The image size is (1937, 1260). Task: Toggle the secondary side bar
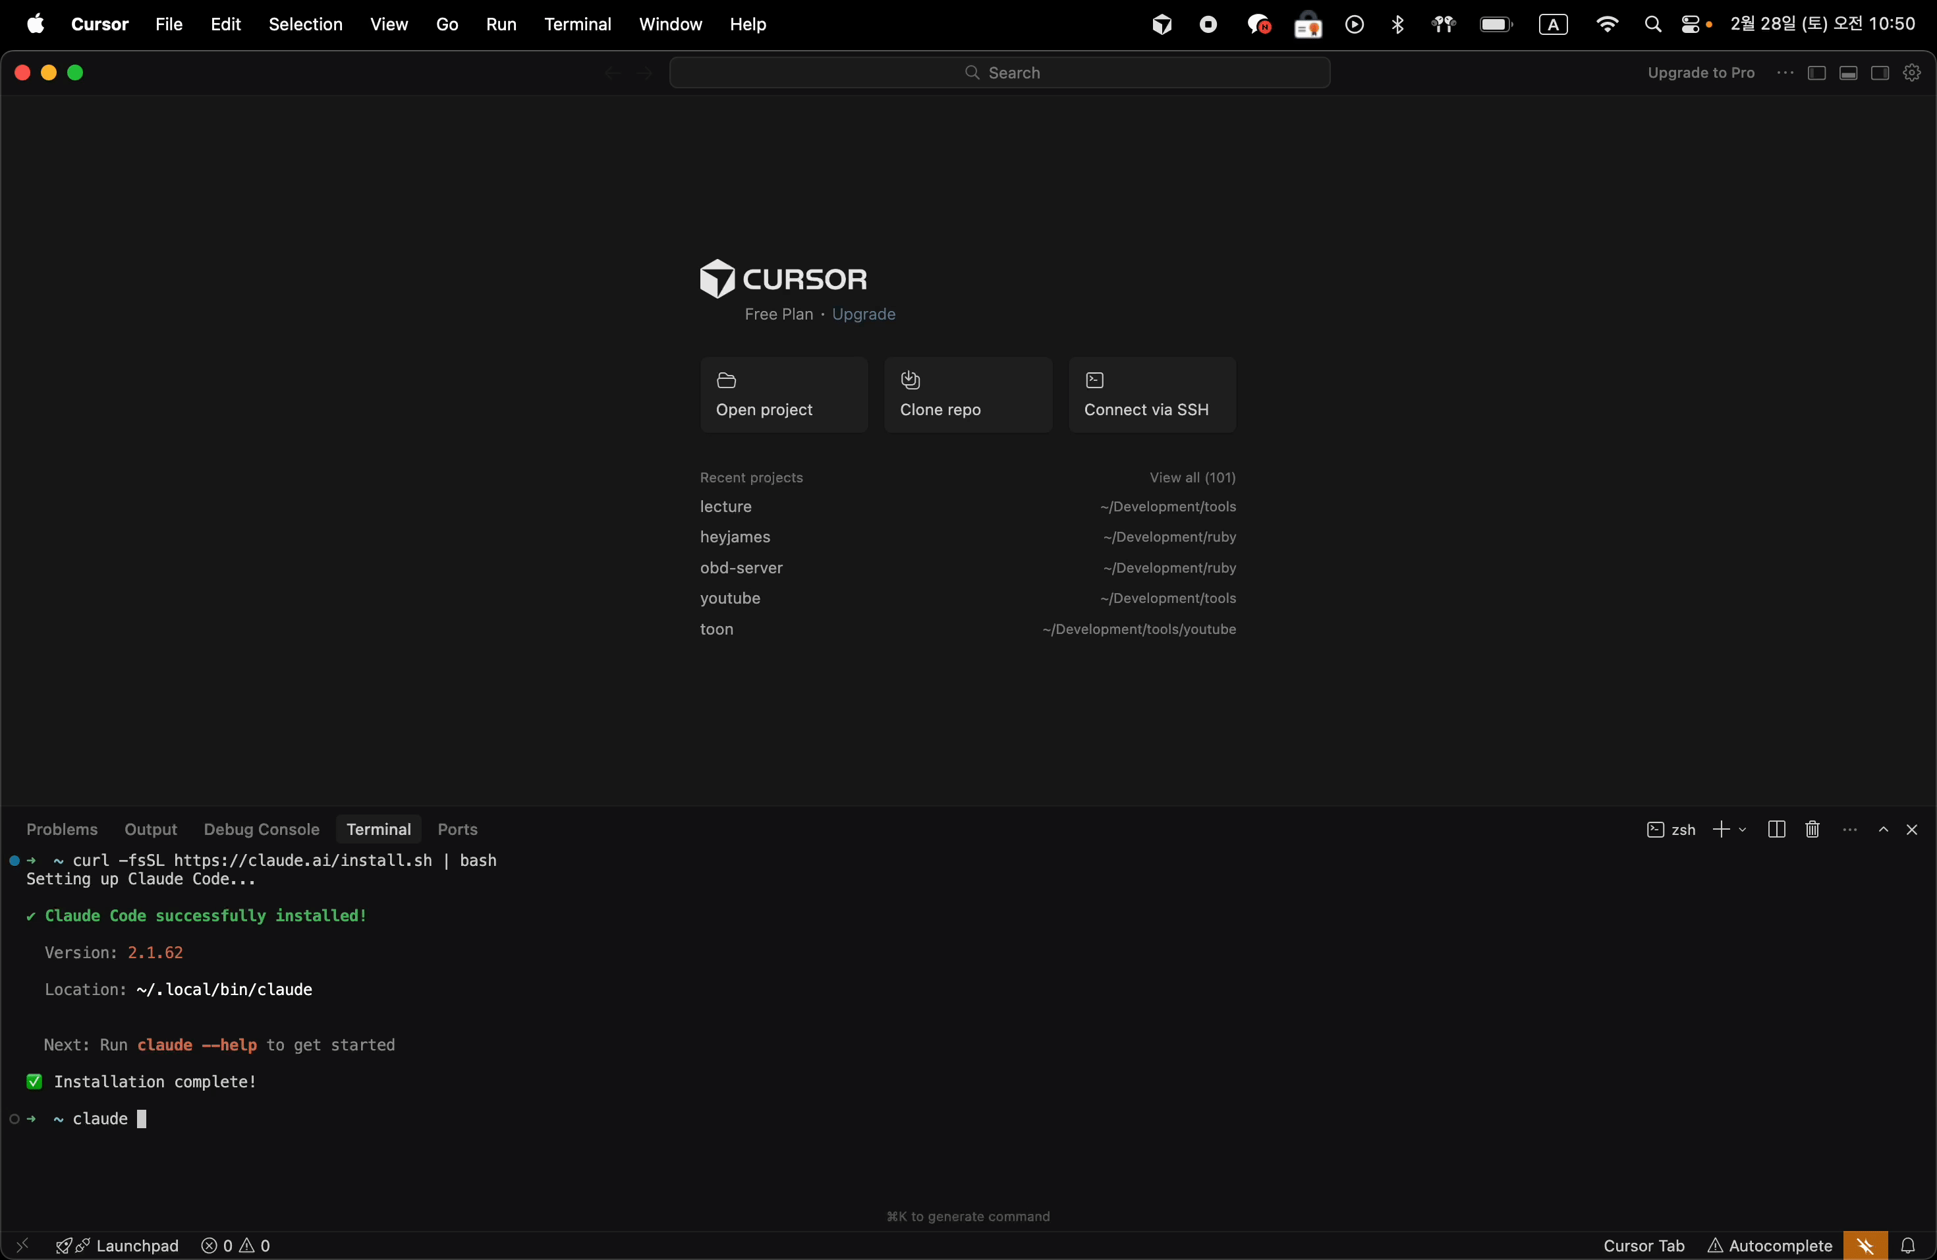1880,73
